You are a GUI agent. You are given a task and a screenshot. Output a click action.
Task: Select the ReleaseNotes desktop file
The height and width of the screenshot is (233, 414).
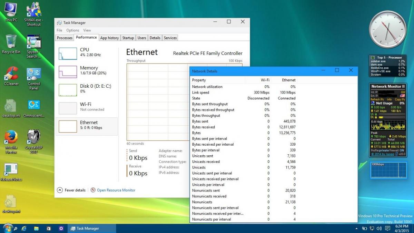pyautogui.click(x=11, y=172)
